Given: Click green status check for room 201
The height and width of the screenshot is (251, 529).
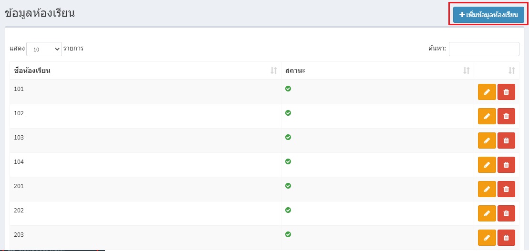Looking at the screenshot, I should (288, 186).
